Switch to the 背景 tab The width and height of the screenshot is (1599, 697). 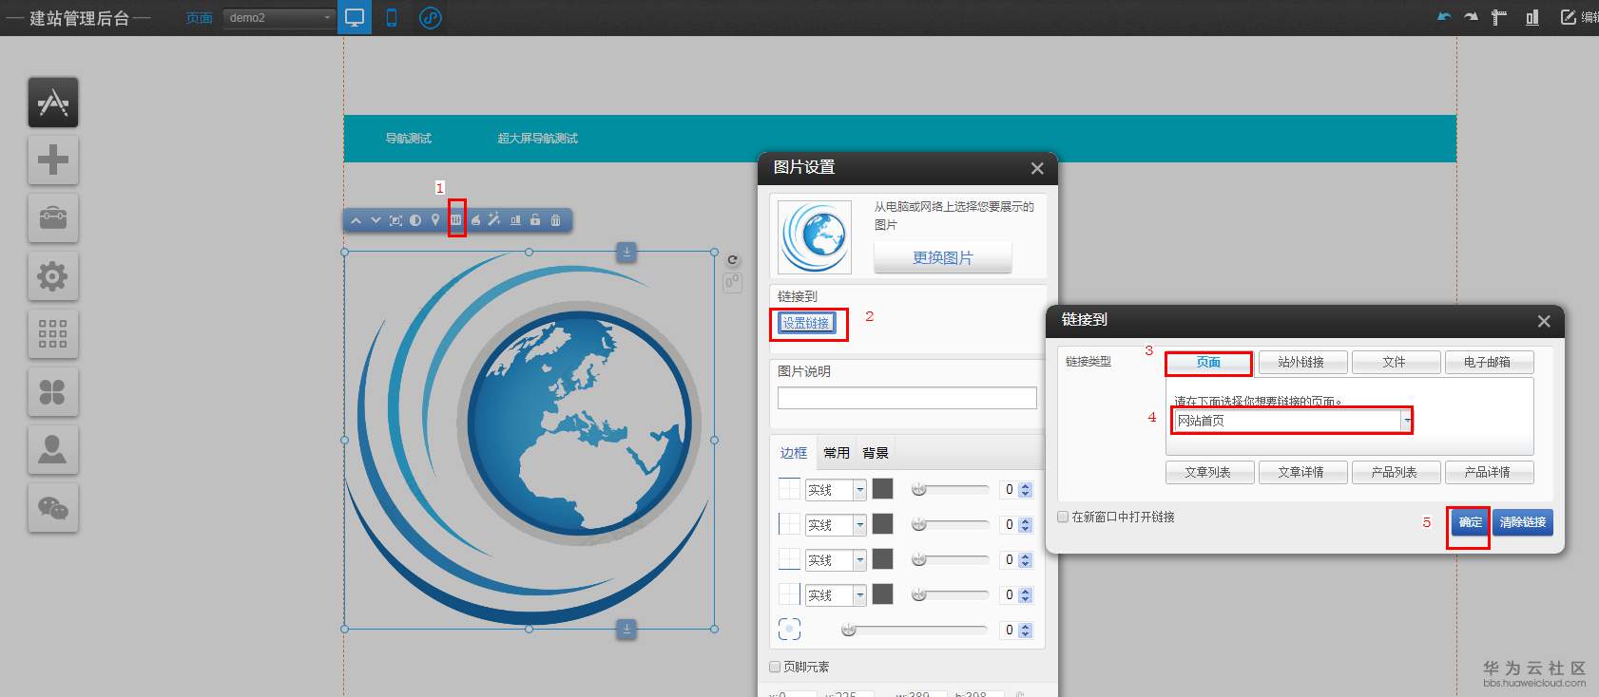click(876, 453)
